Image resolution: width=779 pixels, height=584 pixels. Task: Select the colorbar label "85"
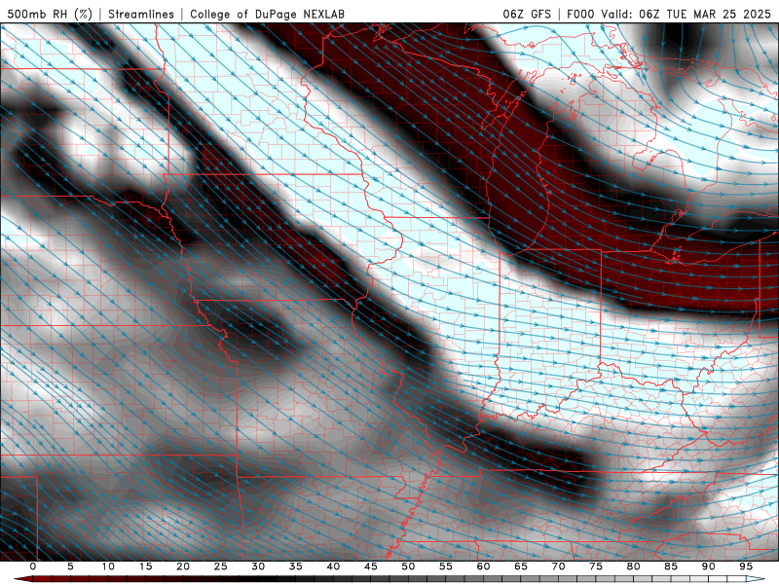point(671,566)
